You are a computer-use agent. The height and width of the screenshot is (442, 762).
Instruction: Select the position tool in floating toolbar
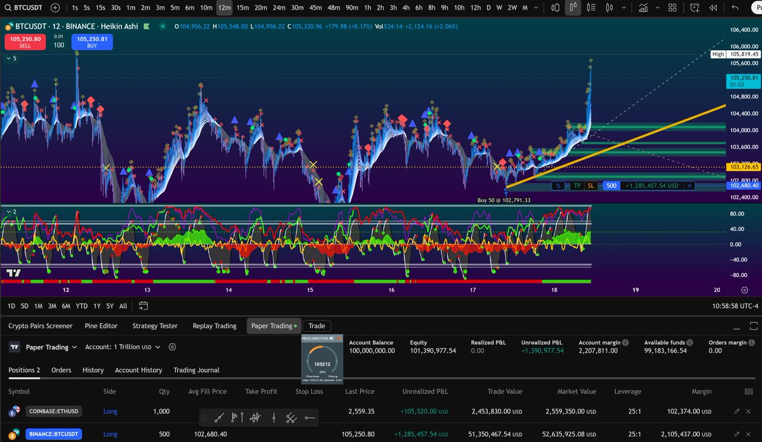pyautogui.click(x=237, y=418)
